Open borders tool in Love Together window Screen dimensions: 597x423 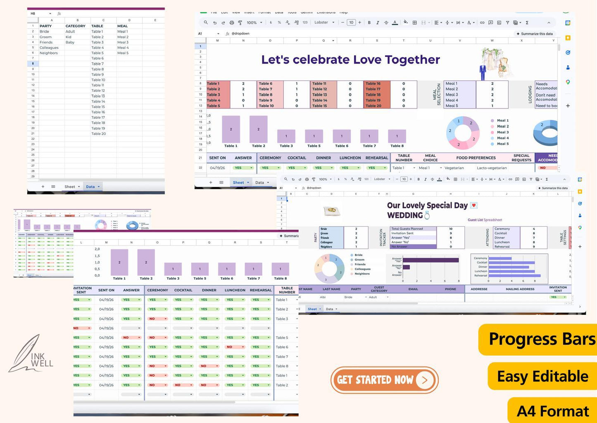(414, 23)
